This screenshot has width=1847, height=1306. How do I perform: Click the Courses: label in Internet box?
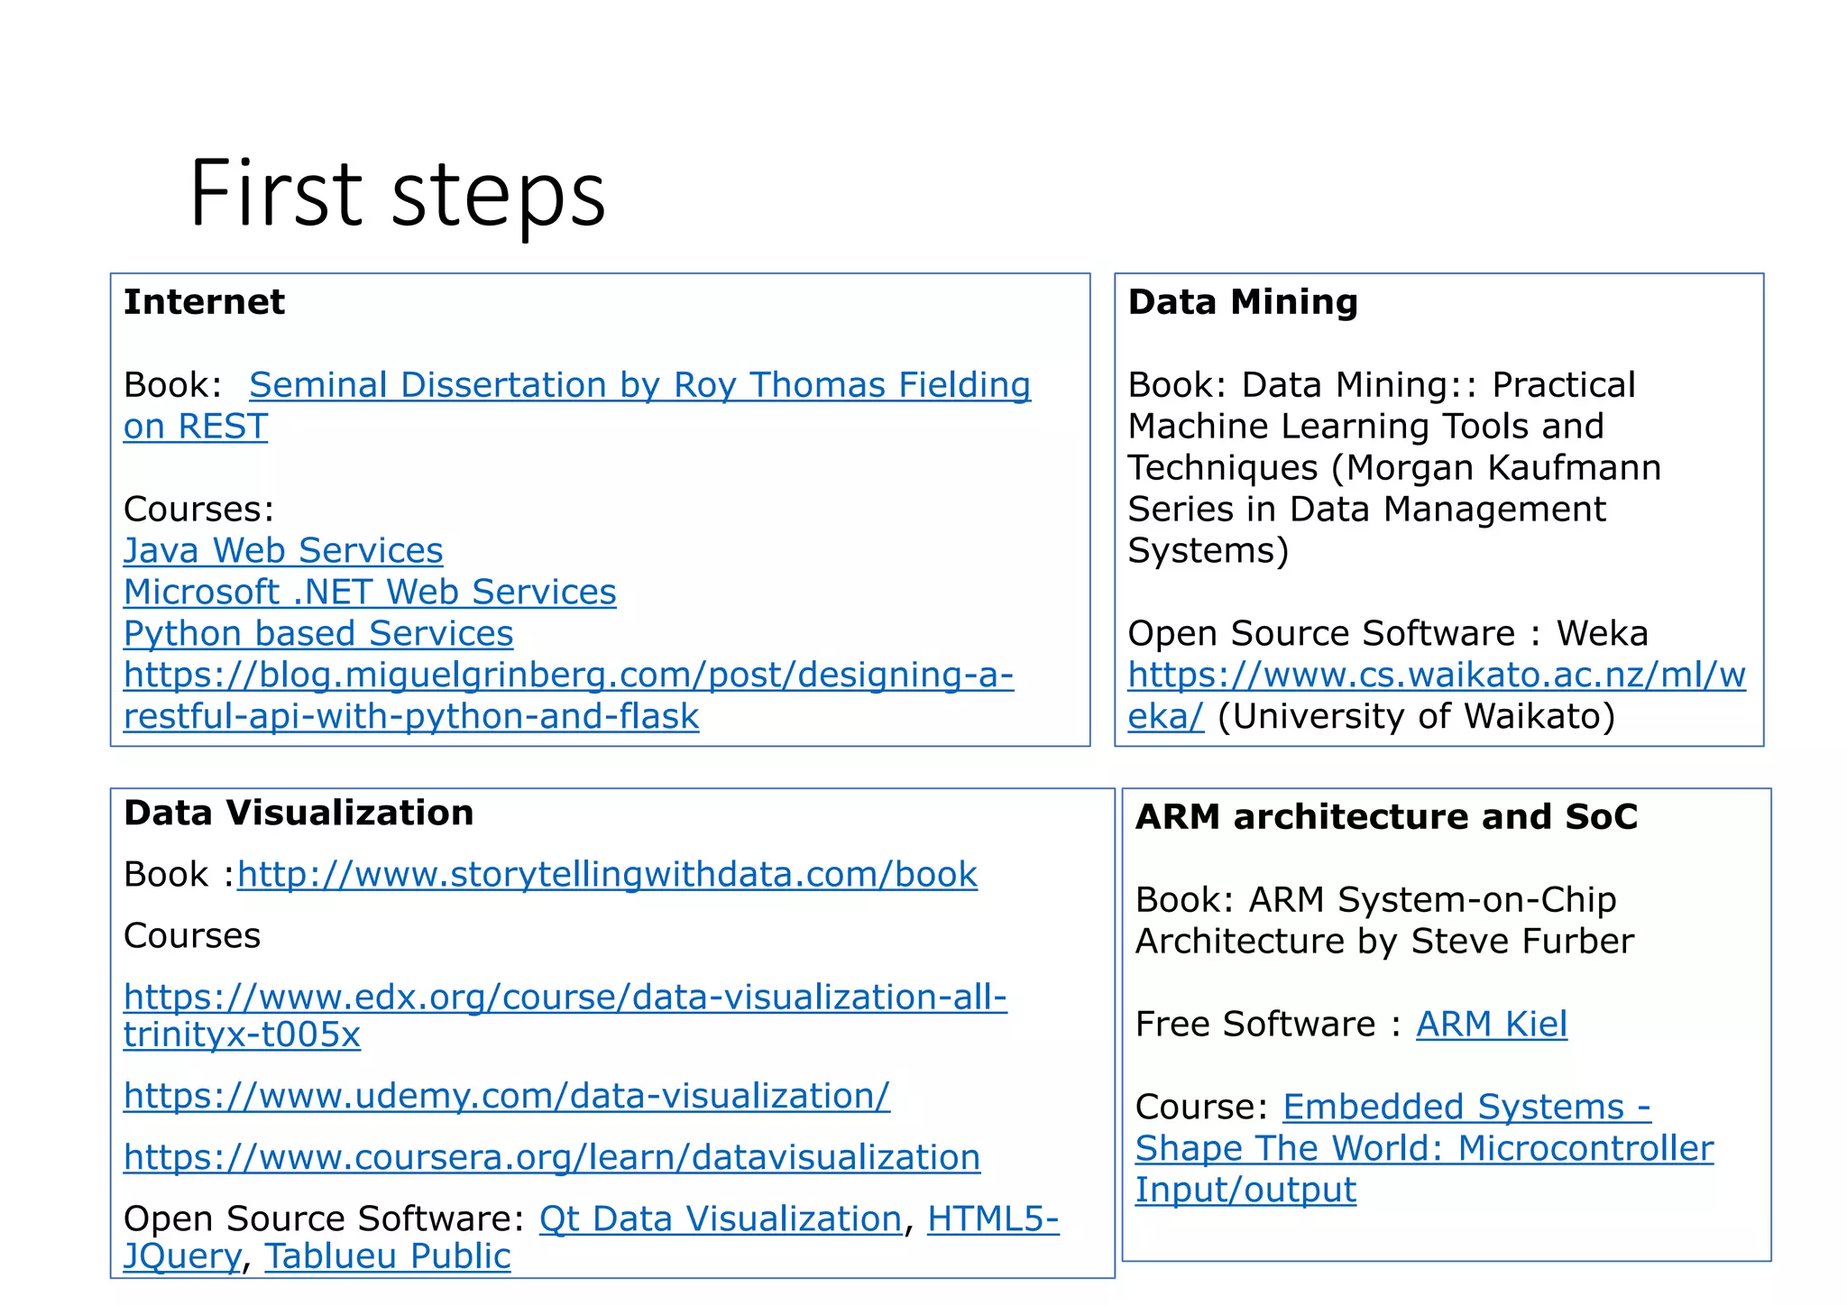tap(199, 509)
